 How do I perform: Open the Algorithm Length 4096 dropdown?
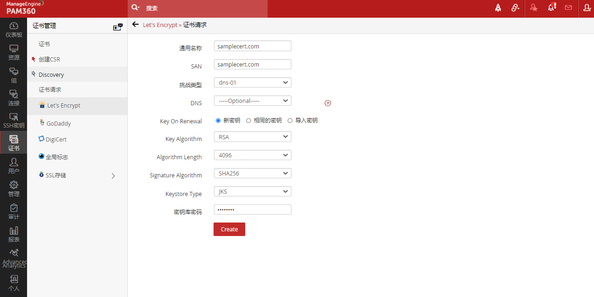pos(253,155)
